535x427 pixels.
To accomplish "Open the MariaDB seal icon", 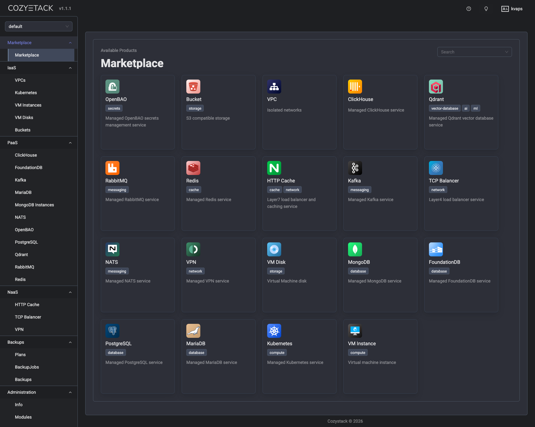I will pyautogui.click(x=193, y=331).
